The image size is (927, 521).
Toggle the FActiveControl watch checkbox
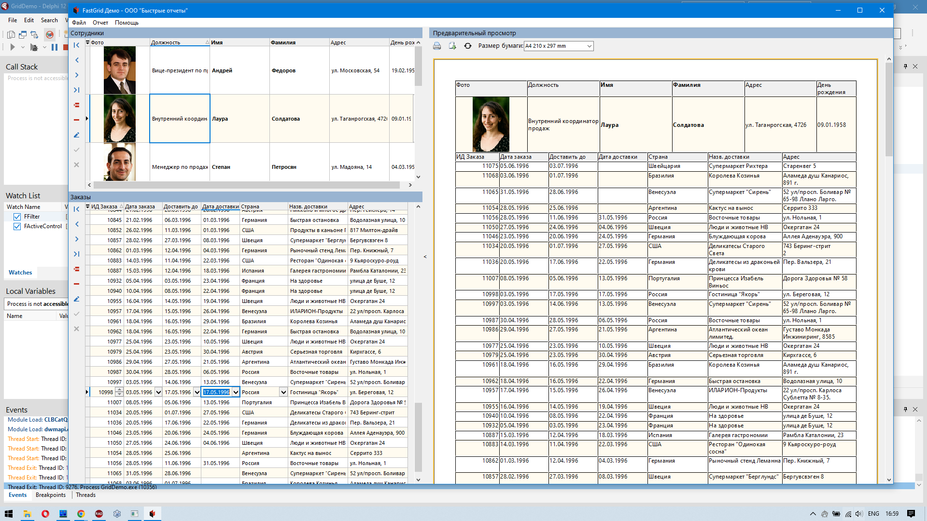point(17,226)
